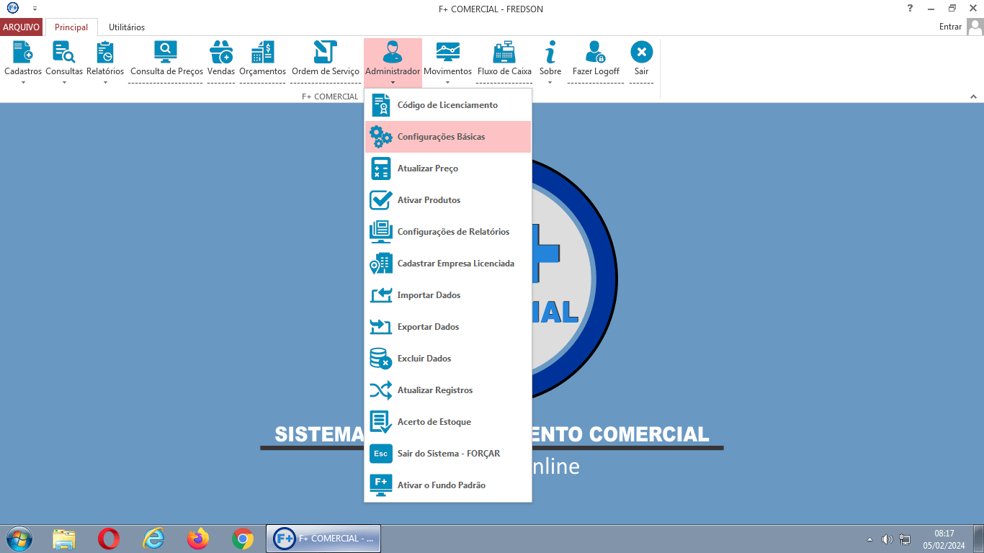This screenshot has width=984, height=553.
Task: Click the user avatar beside Entrar
Action: click(x=975, y=27)
